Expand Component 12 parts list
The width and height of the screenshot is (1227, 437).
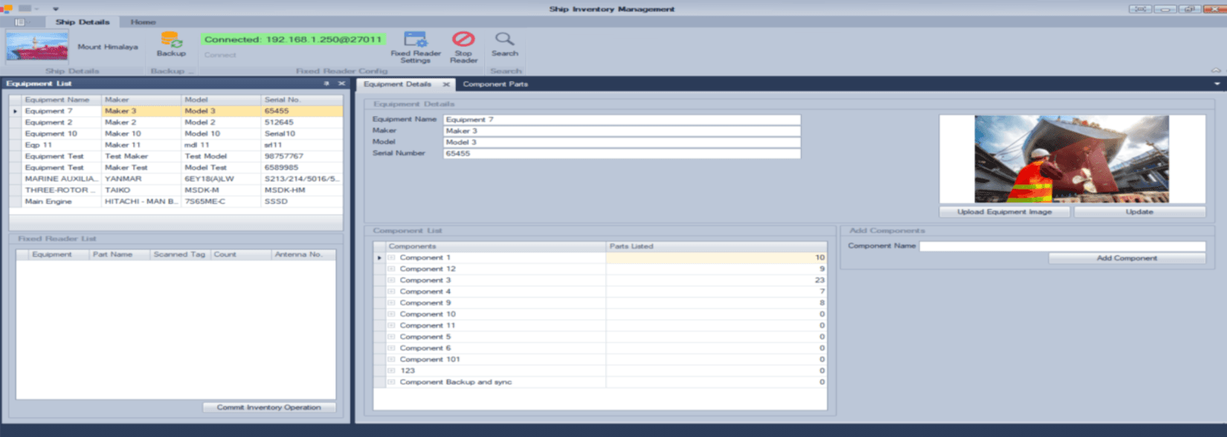(391, 269)
